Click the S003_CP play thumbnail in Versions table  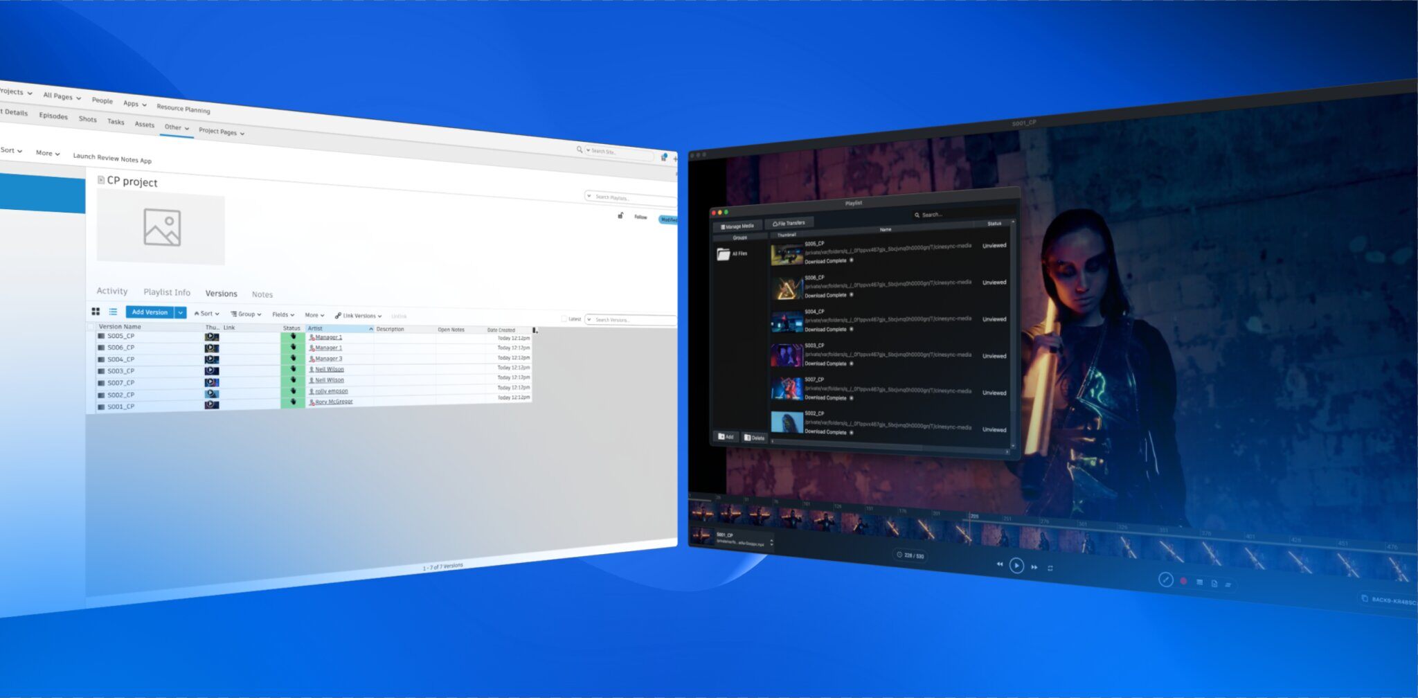(x=211, y=371)
